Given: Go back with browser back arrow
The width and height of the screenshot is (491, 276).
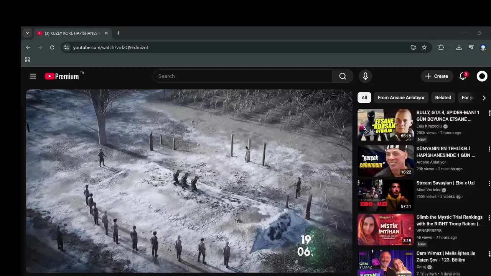Looking at the screenshot, I should [x=28, y=48].
